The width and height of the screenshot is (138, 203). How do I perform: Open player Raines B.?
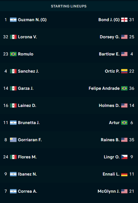coord(110,140)
